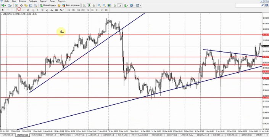Zoom in on the chart
Image resolution: width=269 pixels, height=137 pixels.
click(x=100, y=5)
